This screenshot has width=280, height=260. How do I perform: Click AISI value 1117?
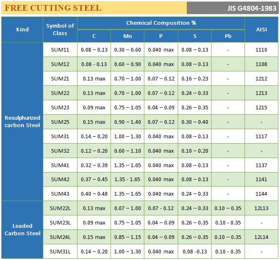[261, 137]
